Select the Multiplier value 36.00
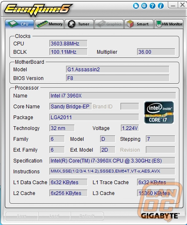The width and height of the screenshot is (187, 225). pos(156,52)
